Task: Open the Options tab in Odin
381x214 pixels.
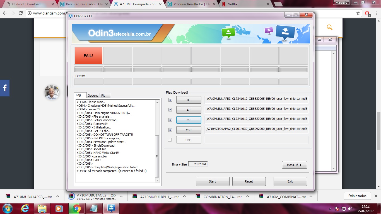Action: tap(93, 95)
